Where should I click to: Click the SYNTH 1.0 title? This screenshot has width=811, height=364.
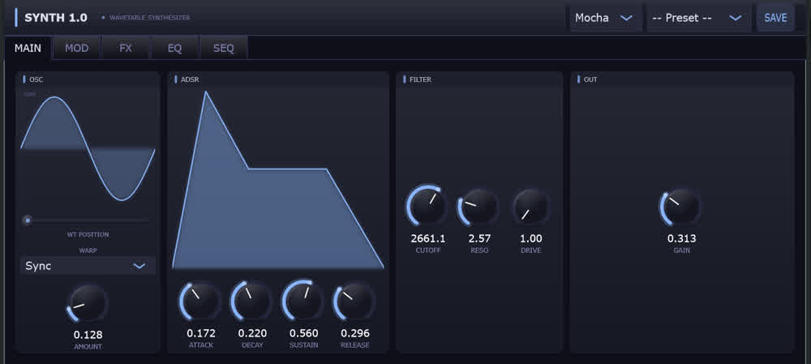tap(56, 18)
